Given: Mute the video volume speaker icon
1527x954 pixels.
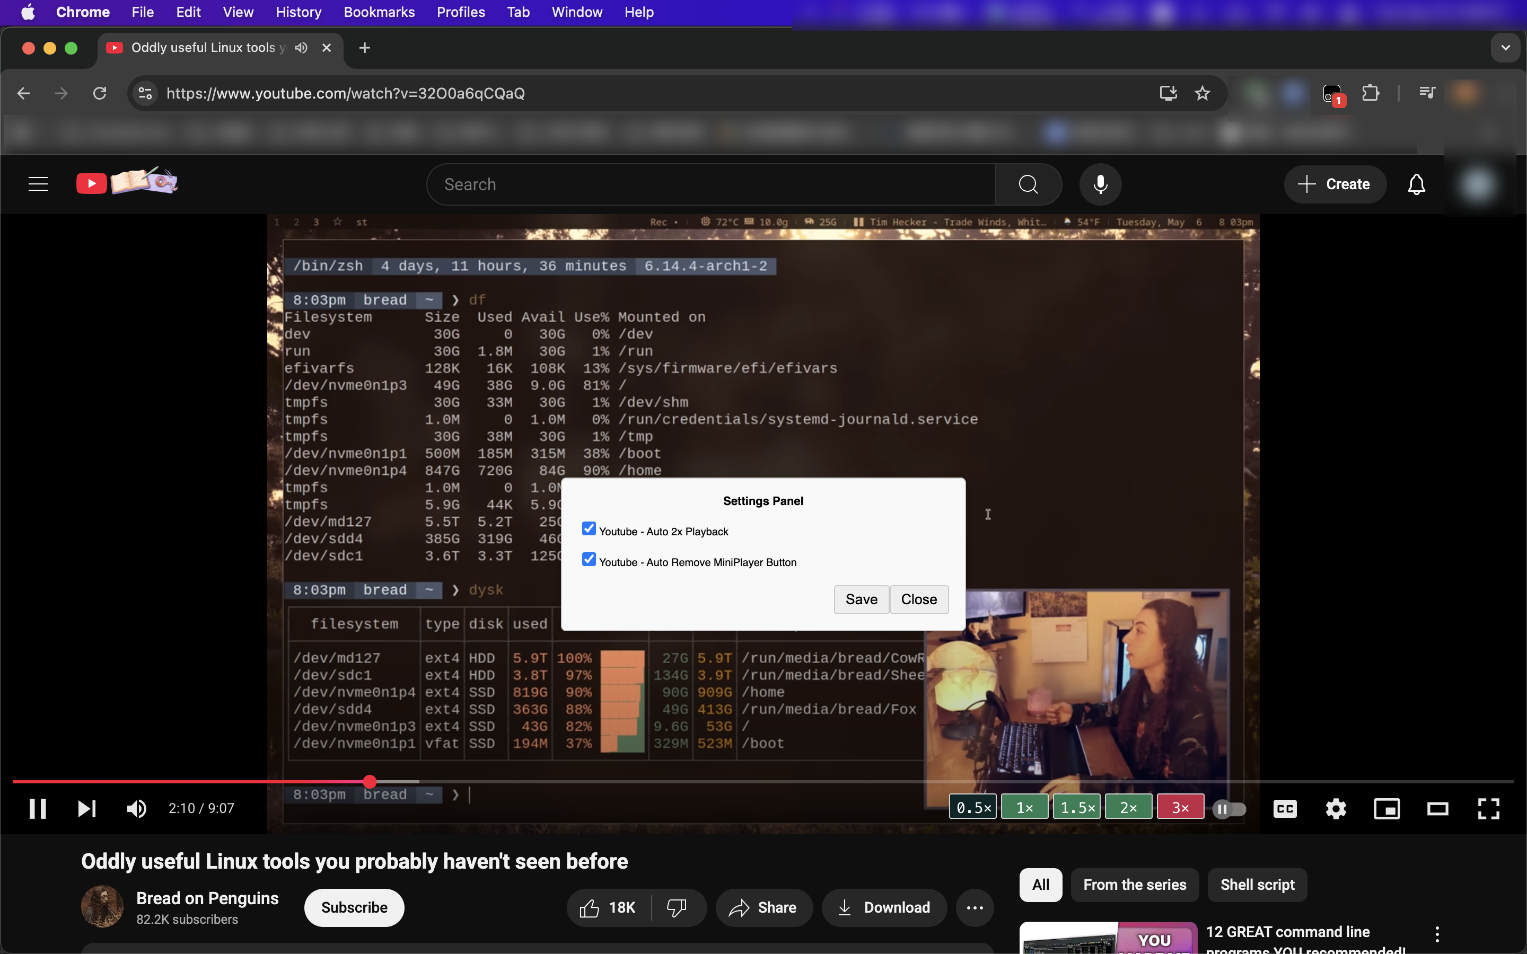Looking at the screenshot, I should point(136,808).
